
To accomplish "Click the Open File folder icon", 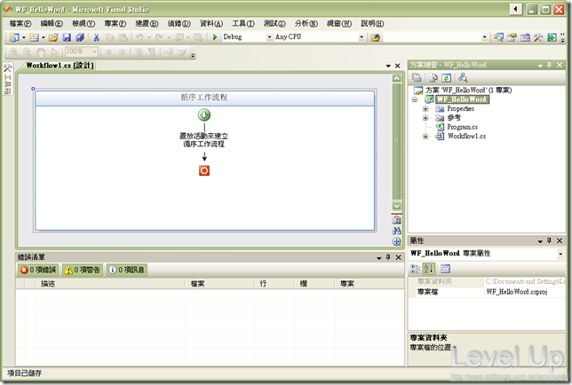I will 53,37.
